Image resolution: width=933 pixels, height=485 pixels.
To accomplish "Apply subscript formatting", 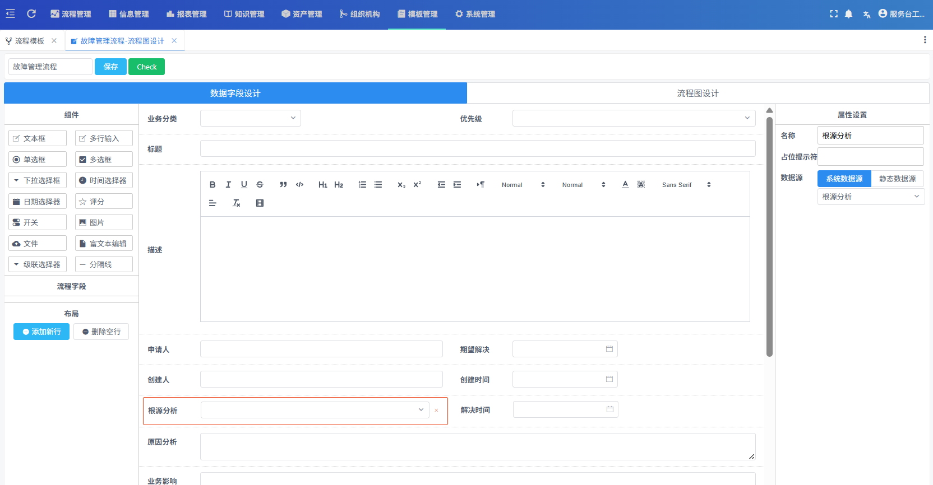I will [x=401, y=185].
